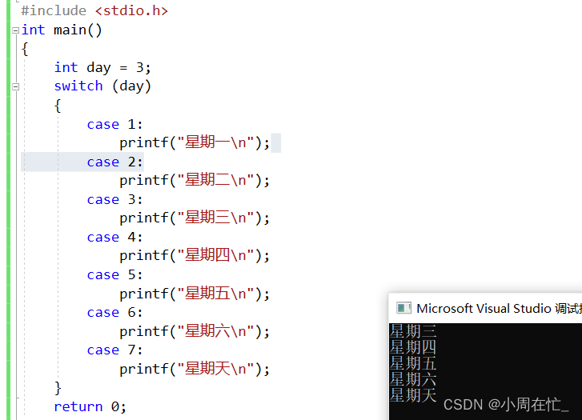Click the printf line printing 星期天

(195, 369)
